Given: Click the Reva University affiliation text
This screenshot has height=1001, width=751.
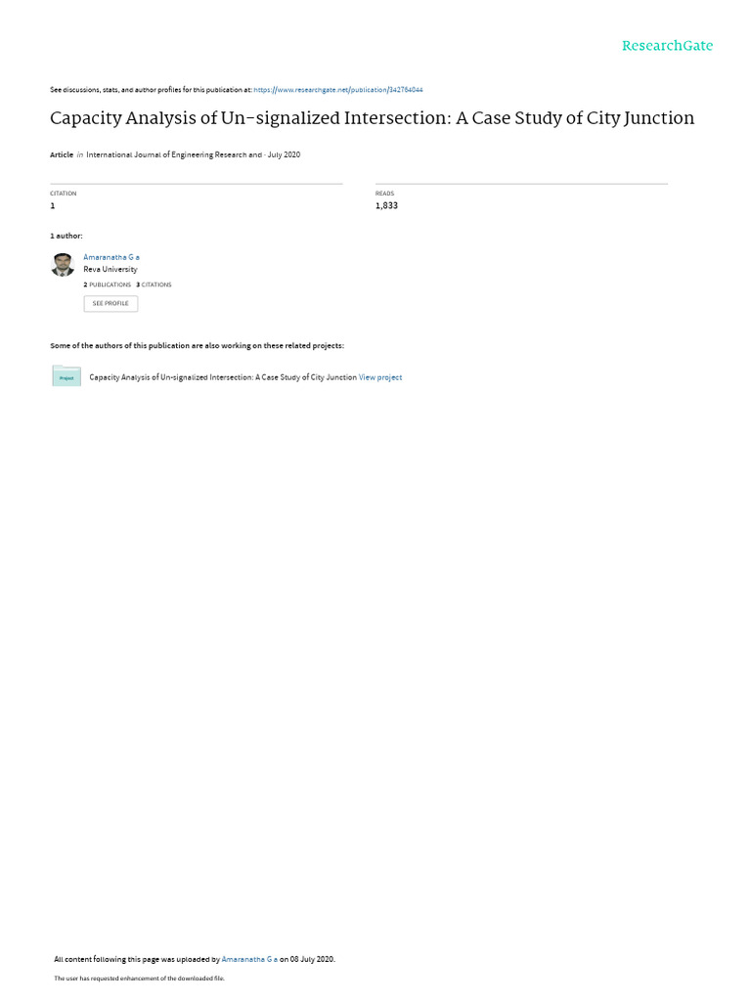Looking at the screenshot, I should (110, 269).
